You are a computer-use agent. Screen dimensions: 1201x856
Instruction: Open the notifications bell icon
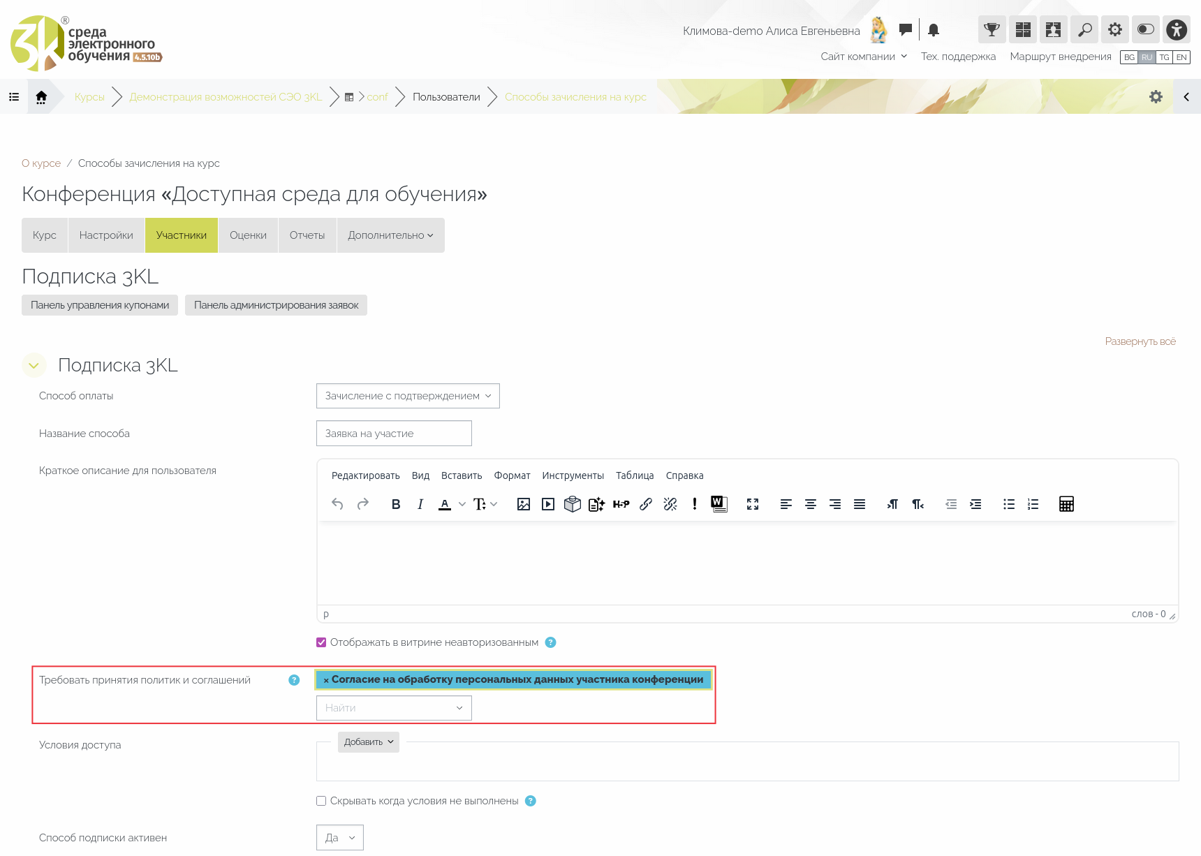pyautogui.click(x=934, y=30)
